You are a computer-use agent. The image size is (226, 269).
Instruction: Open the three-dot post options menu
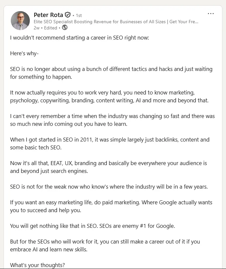(x=211, y=13)
